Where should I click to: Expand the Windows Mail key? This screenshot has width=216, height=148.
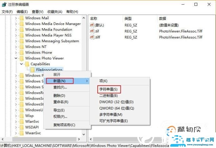point(16,18)
